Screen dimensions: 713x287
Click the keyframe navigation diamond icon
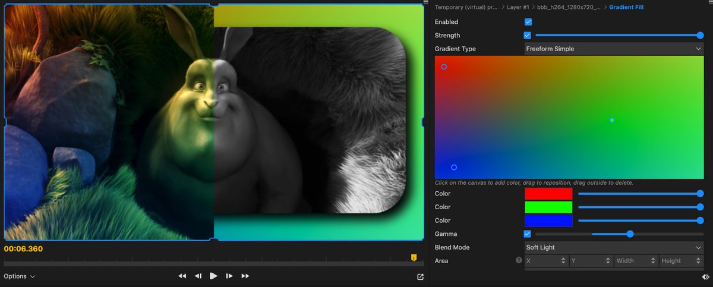click(705, 277)
